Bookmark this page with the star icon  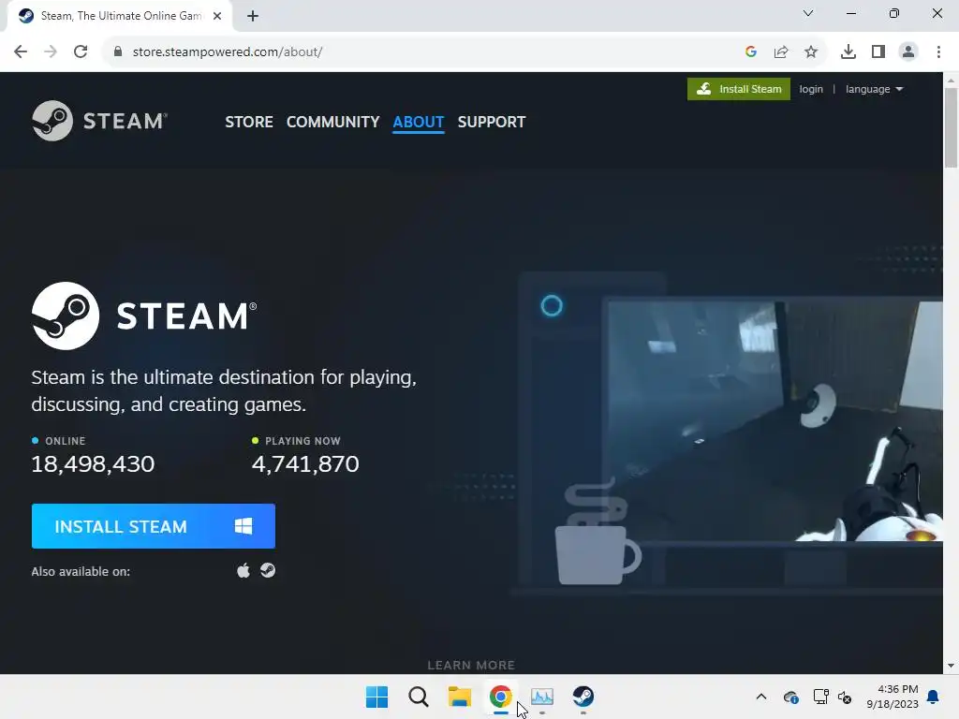[811, 52]
